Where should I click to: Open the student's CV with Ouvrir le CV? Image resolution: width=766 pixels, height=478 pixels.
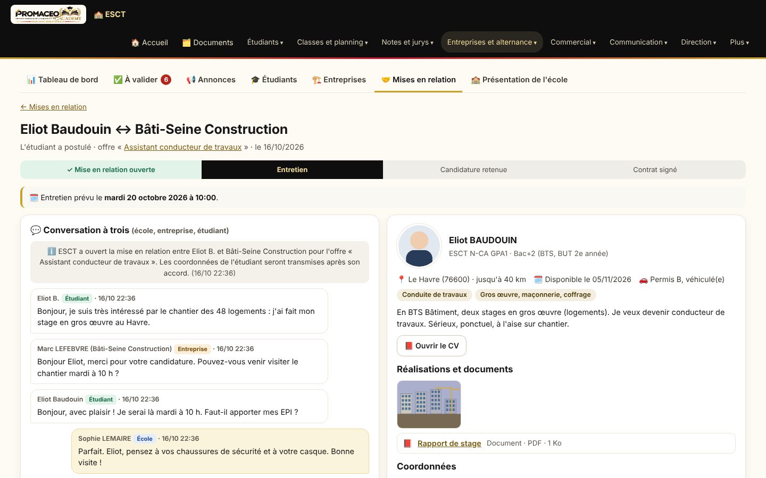coord(431,346)
